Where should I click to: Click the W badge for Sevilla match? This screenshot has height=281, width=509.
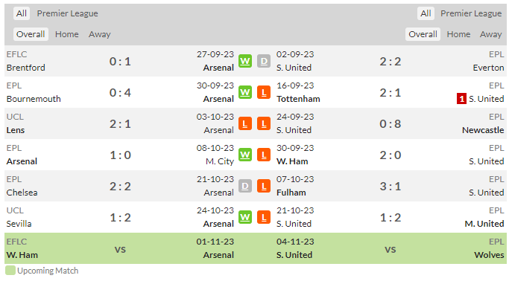[x=245, y=217]
